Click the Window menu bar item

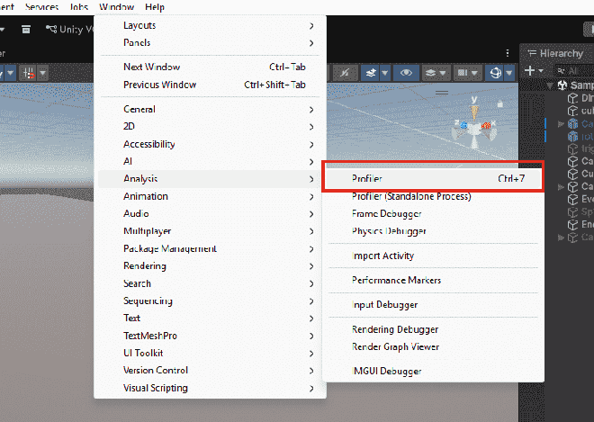(x=116, y=7)
